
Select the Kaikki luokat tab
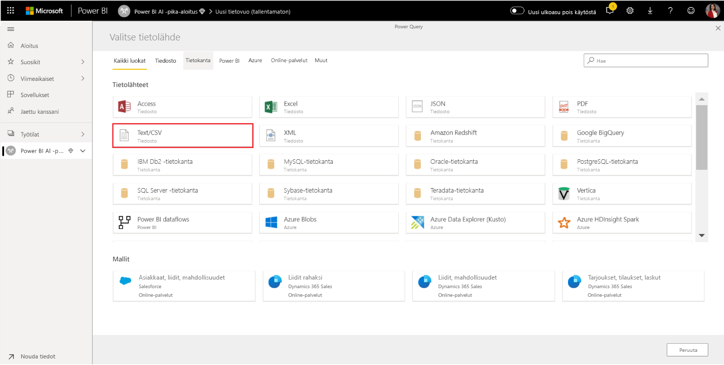129,61
